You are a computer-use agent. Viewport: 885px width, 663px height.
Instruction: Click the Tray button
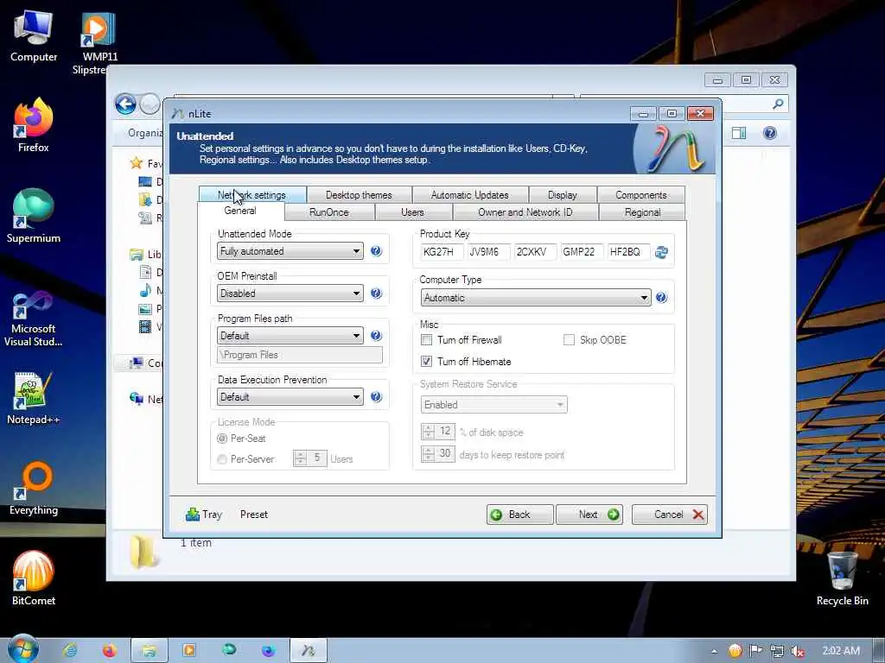(x=204, y=515)
